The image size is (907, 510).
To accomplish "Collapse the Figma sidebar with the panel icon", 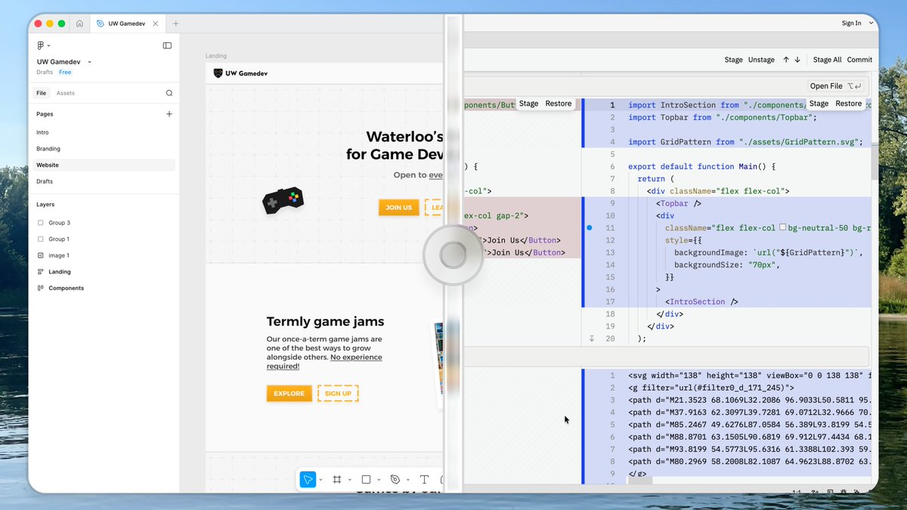I will click(x=167, y=45).
